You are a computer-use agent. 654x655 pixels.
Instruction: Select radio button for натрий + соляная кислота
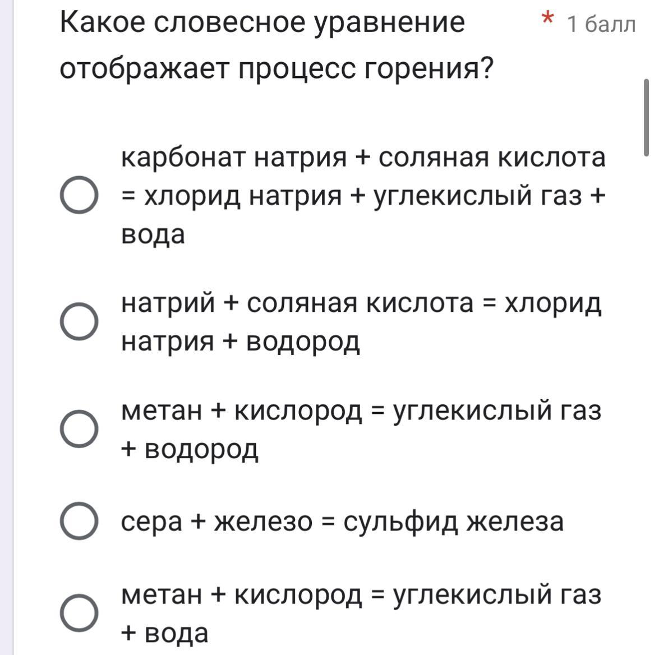(x=79, y=321)
